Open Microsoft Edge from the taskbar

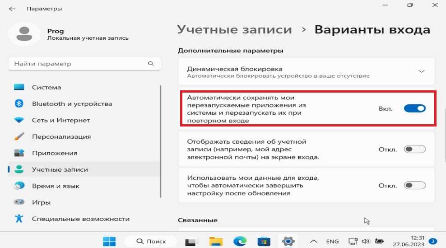[240, 242]
